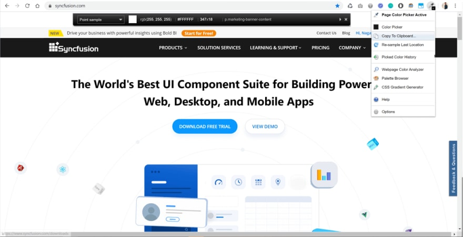
Task: Click the orange Start for Free! button
Action: (199, 33)
